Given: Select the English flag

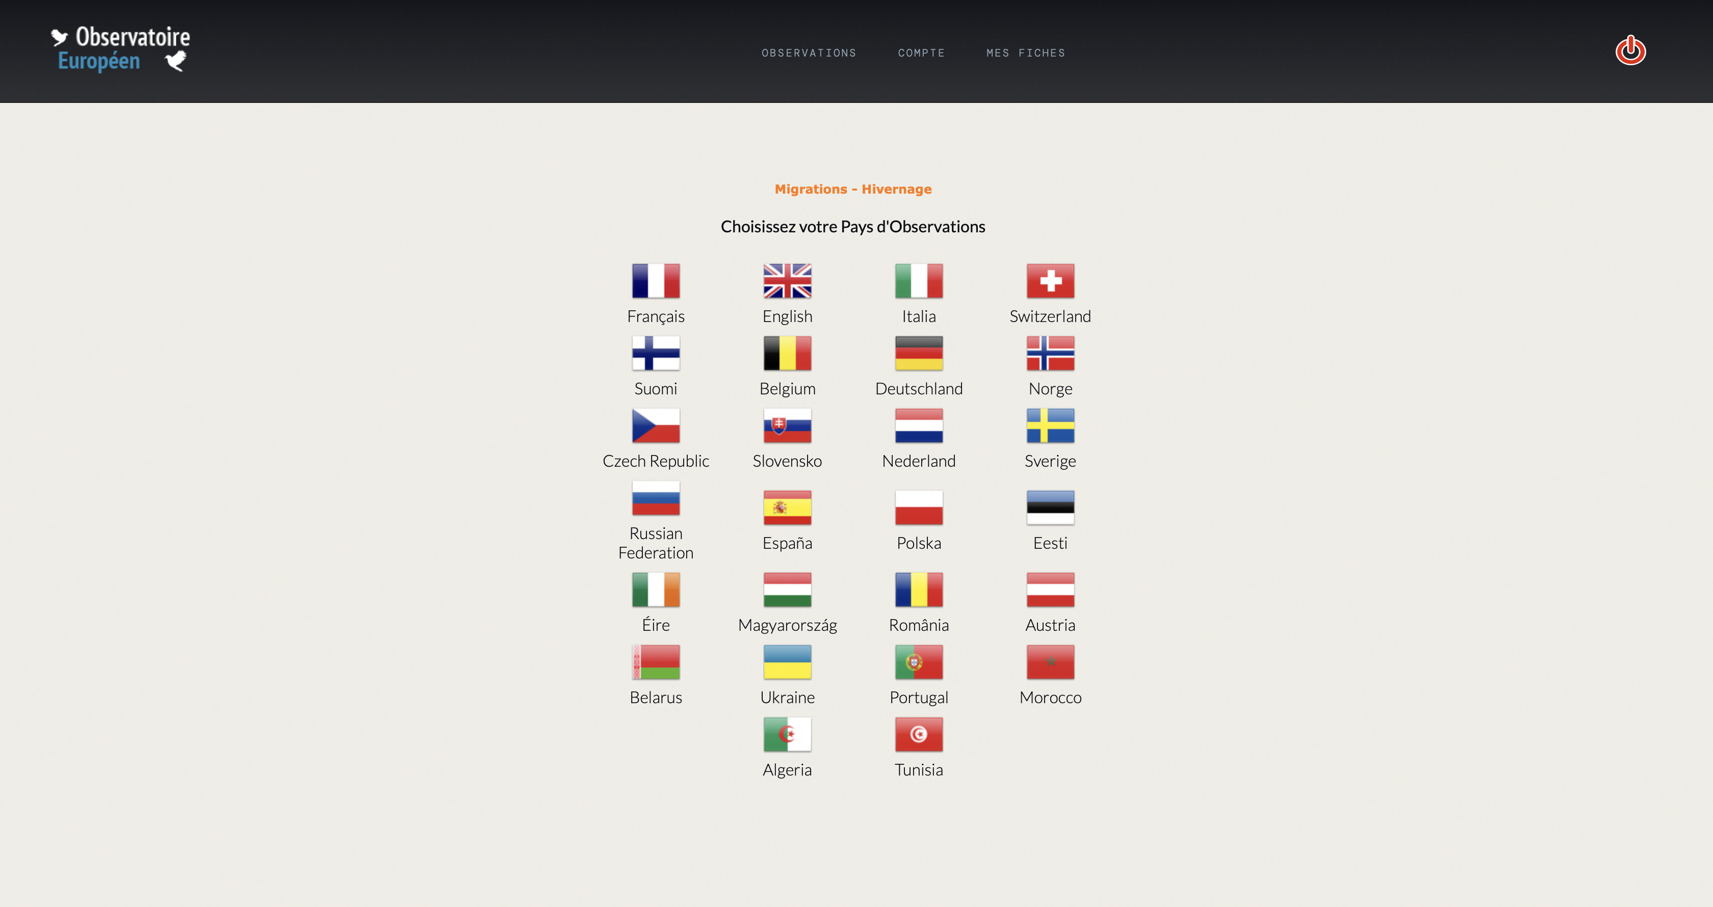Looking at the screenshot, I should tap(787, 280).
